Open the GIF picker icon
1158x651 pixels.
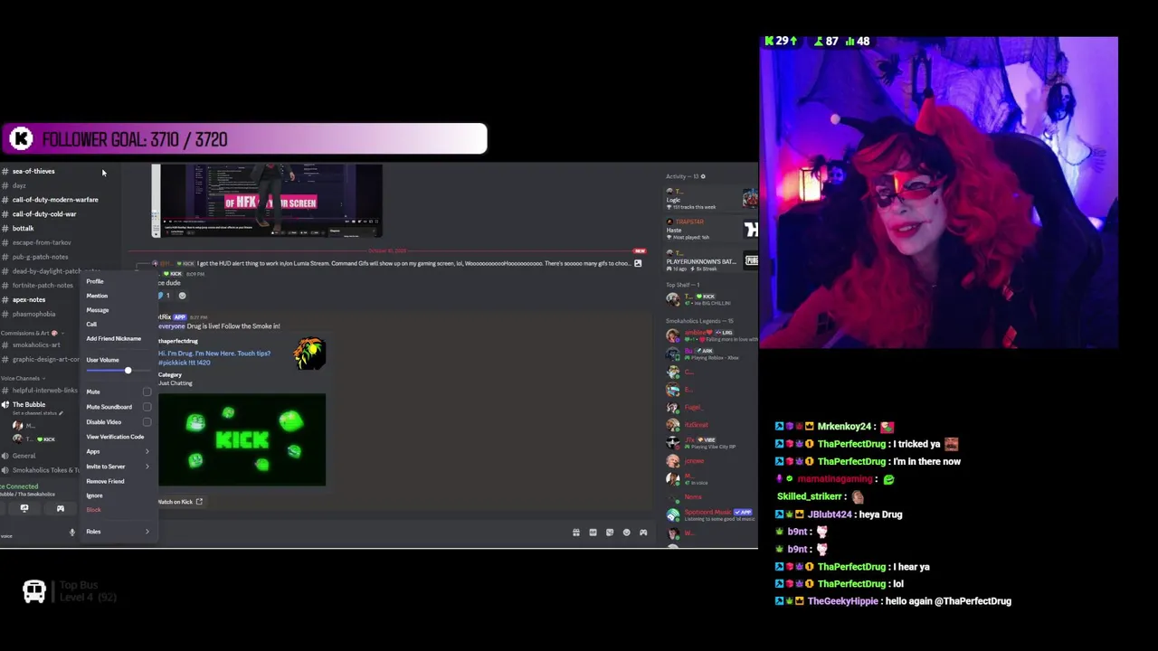coord(593,533)
